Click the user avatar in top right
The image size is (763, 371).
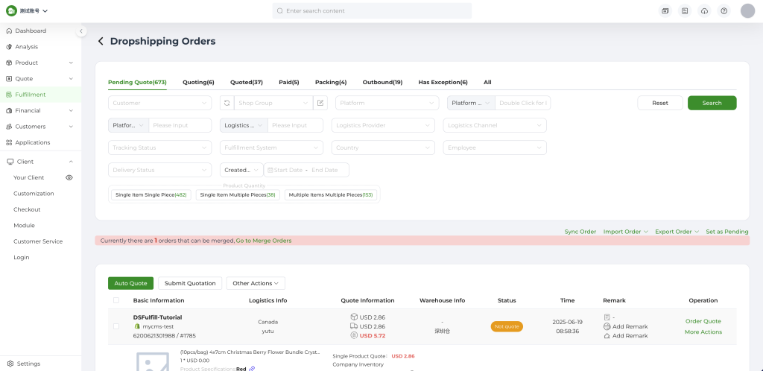[747, 11]
